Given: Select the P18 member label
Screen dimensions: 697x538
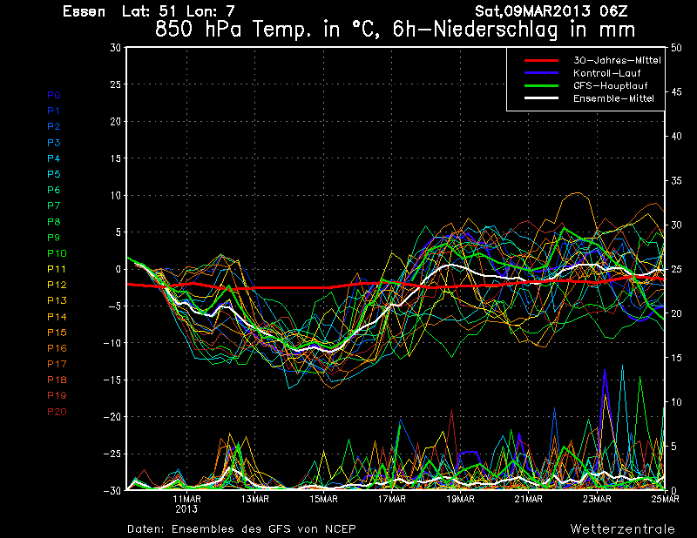Looking at the screenshot, I should pos(57,380).
